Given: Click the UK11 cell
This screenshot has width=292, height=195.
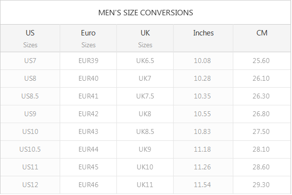Looking at the screenshot, I should pyautogui.click(x=145, y=185).
